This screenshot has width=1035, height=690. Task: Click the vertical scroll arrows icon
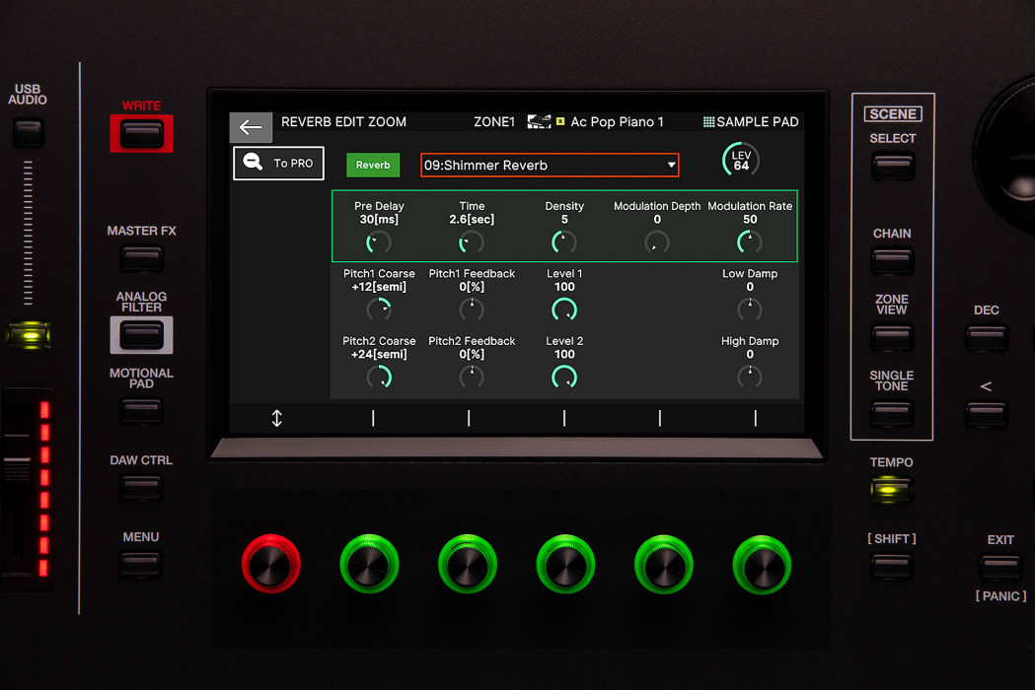click(276, 418)
